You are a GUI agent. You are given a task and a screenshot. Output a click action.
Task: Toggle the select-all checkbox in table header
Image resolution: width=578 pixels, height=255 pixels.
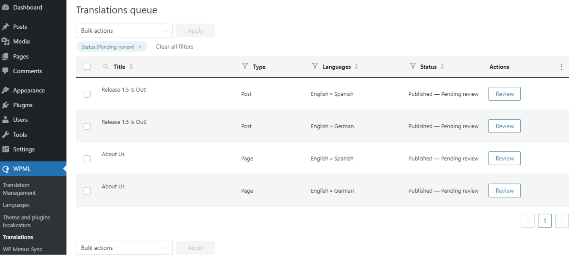tap(87, 66)
